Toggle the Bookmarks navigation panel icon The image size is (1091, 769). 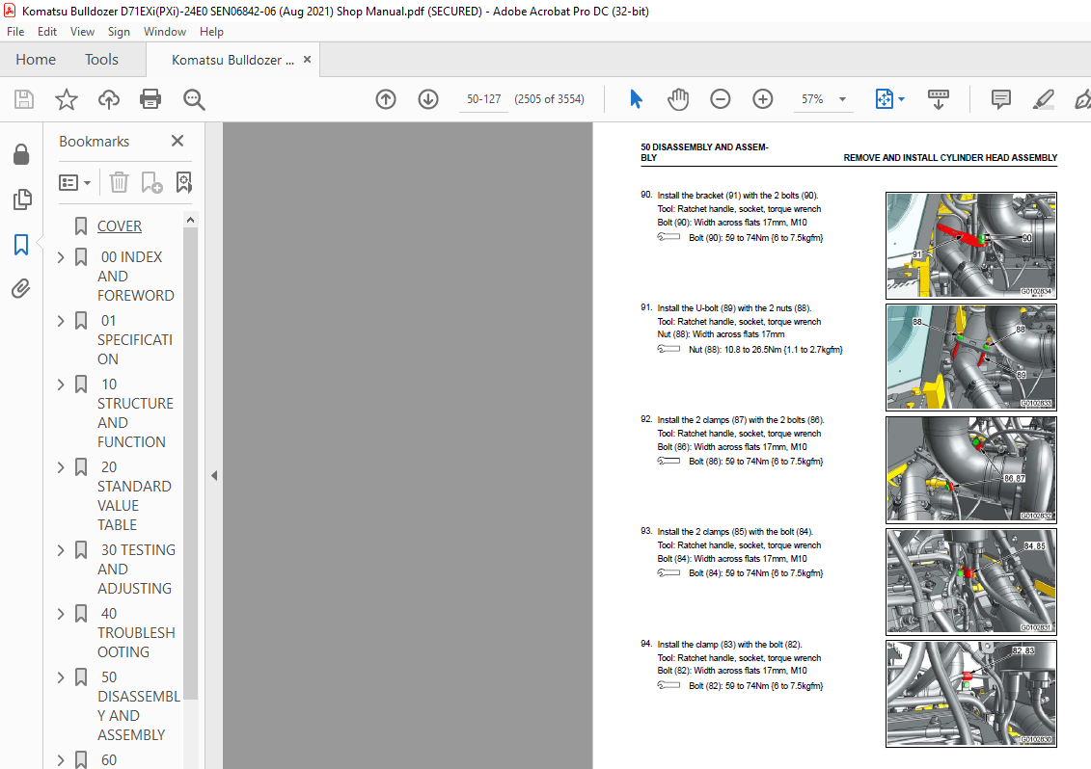21,244
